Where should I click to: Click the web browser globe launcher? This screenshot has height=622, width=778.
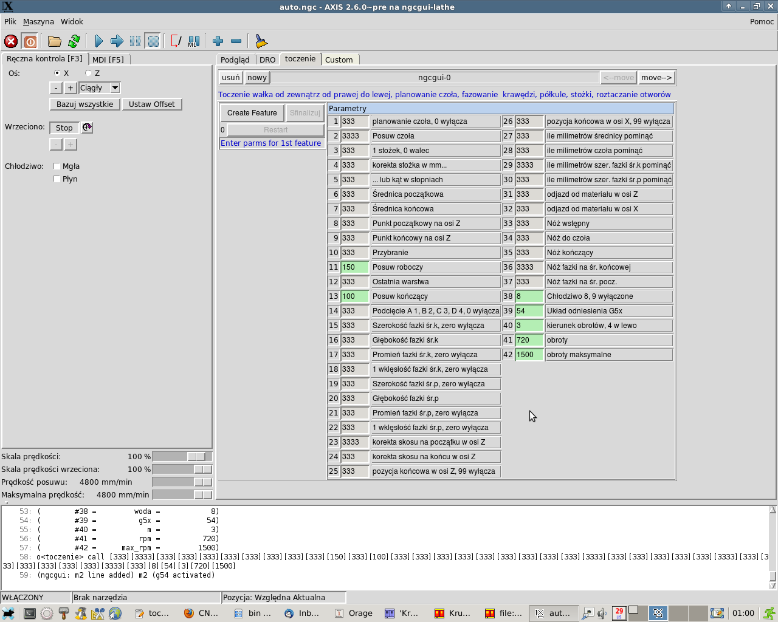[x=115, y=613]
